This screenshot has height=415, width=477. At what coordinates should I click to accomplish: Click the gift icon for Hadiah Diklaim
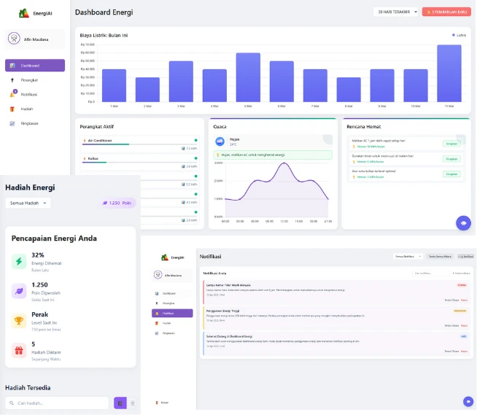pyautogui.click(x=19, y=350)
